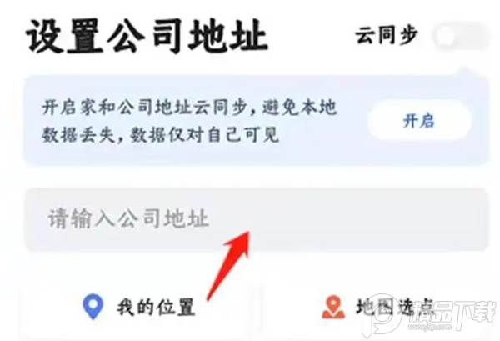
Task: Click the text 数据仅对自己可见 in the banner
Action: 205,135
